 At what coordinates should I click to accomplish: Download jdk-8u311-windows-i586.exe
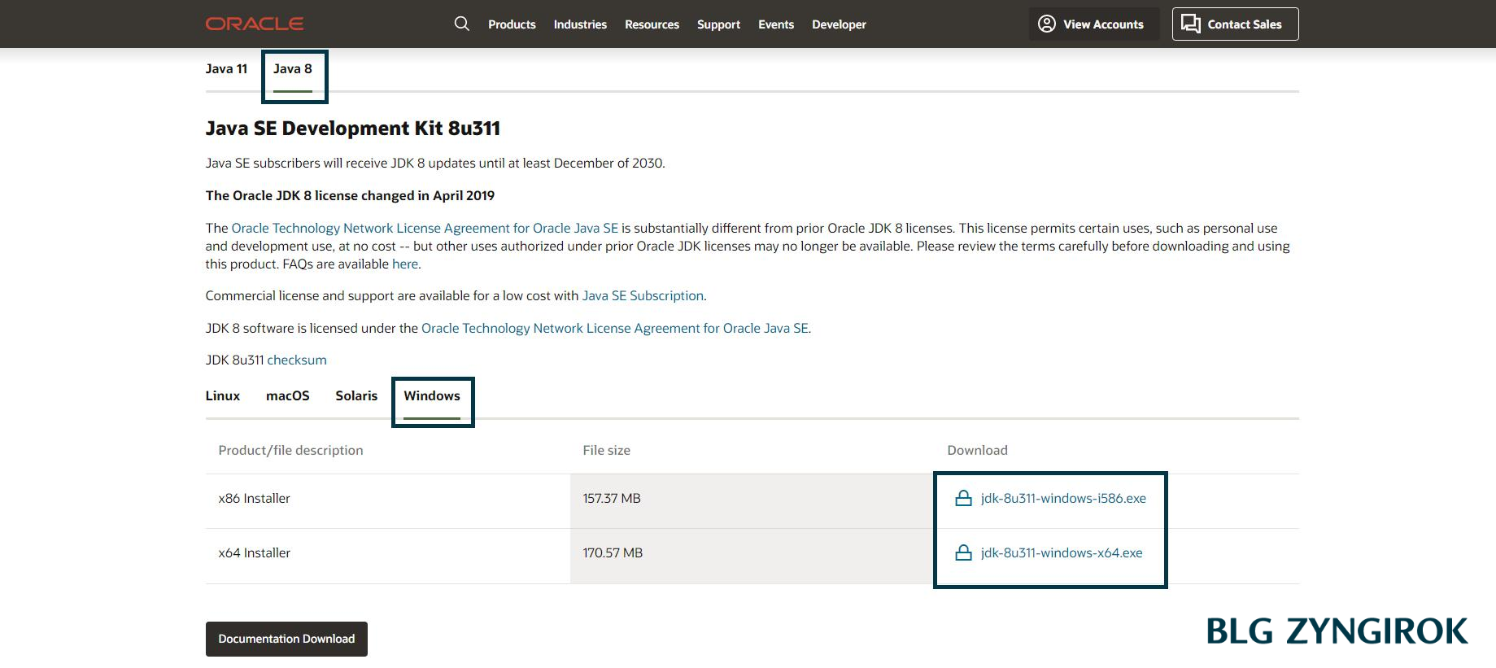click(x=1063, y=498)
